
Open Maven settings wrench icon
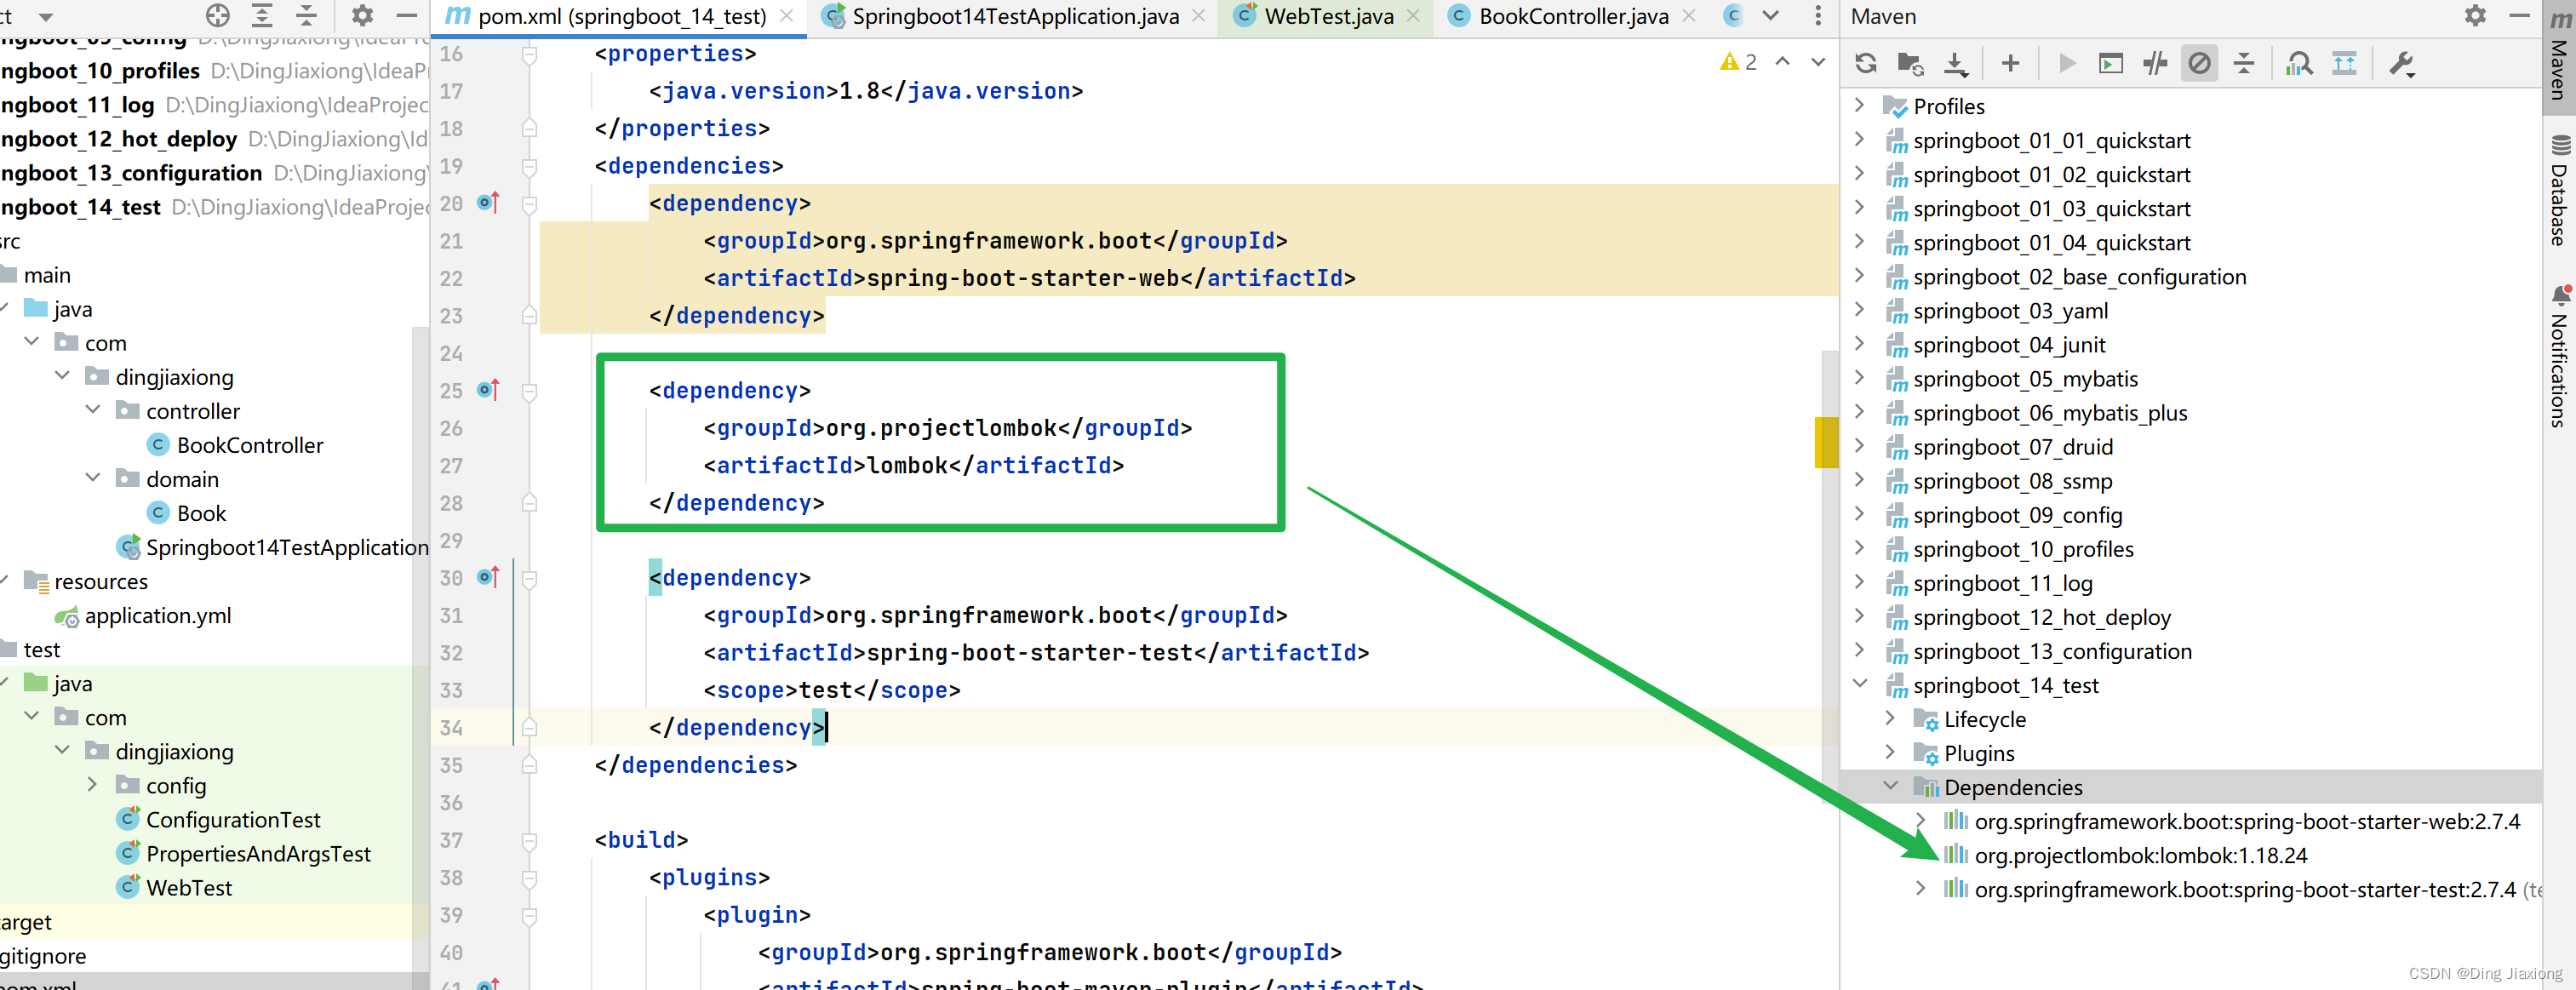2401,63
